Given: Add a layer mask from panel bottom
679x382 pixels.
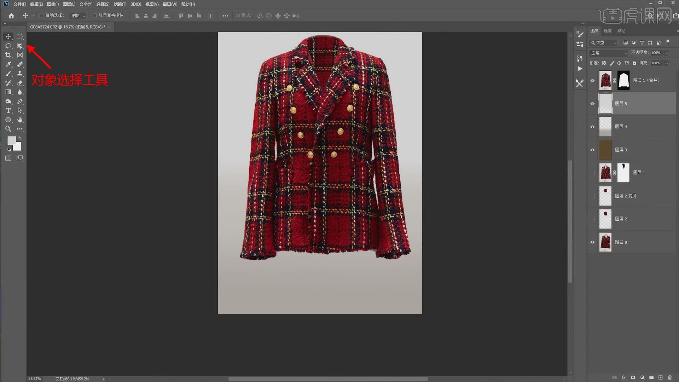Looking at the screenshot, I should 633,378.
